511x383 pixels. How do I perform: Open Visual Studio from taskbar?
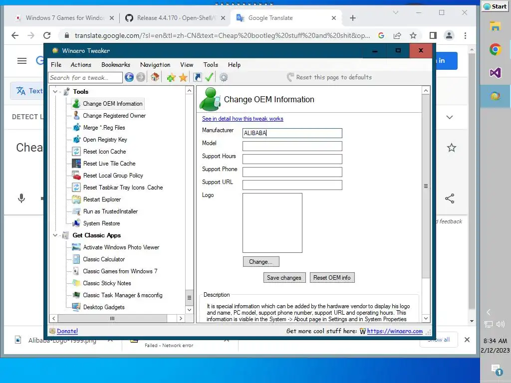tap(495, 72)
